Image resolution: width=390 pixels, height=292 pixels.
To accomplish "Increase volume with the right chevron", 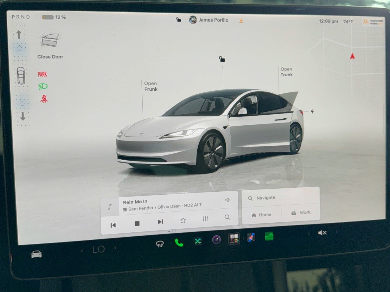I will pos(337,232).
